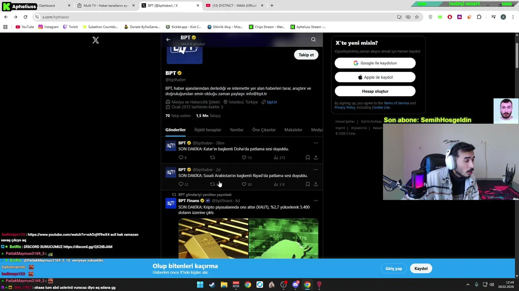The image size is (519, 291).
Task: Switch to İlişkili hesaplar tab
Action: (208, 130)
